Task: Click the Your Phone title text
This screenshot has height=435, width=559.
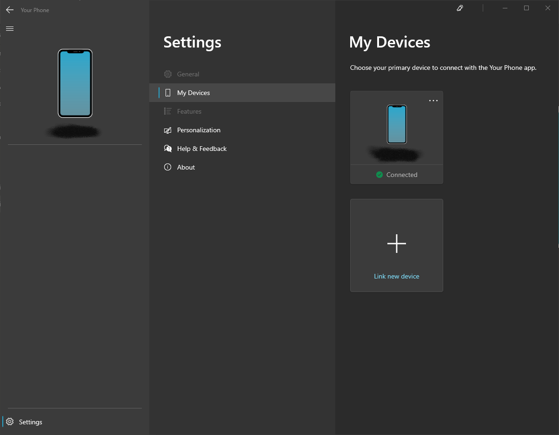Action: 35,10
